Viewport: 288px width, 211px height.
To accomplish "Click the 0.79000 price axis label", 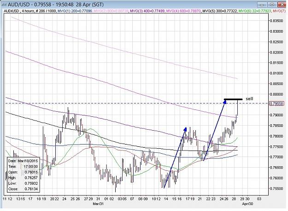I will click(276, 115).
